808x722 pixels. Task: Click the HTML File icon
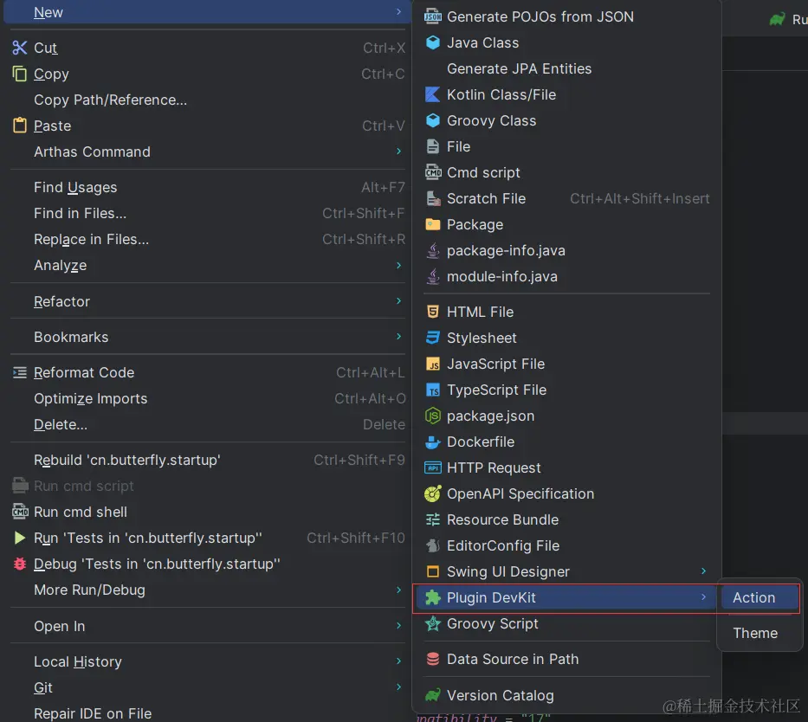click(433, 312)
